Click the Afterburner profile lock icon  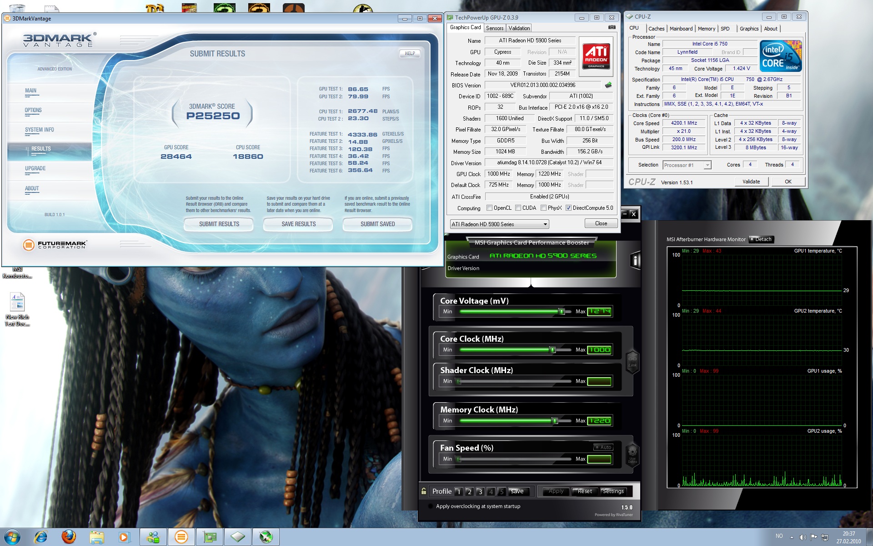424,491
